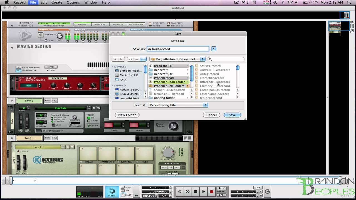
Task: Fold the Thor 1 device triangle
Action: click(x=12, y=101)
